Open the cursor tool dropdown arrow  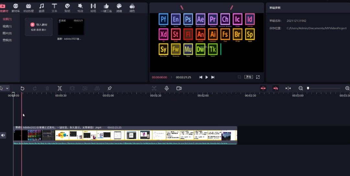coord(7,88)
